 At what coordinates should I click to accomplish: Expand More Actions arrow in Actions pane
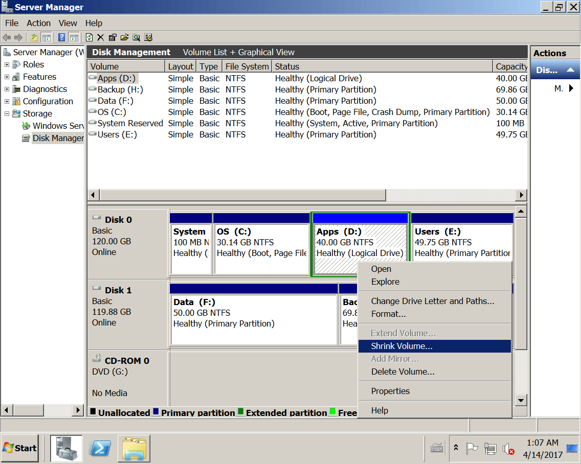coord(571,88)
